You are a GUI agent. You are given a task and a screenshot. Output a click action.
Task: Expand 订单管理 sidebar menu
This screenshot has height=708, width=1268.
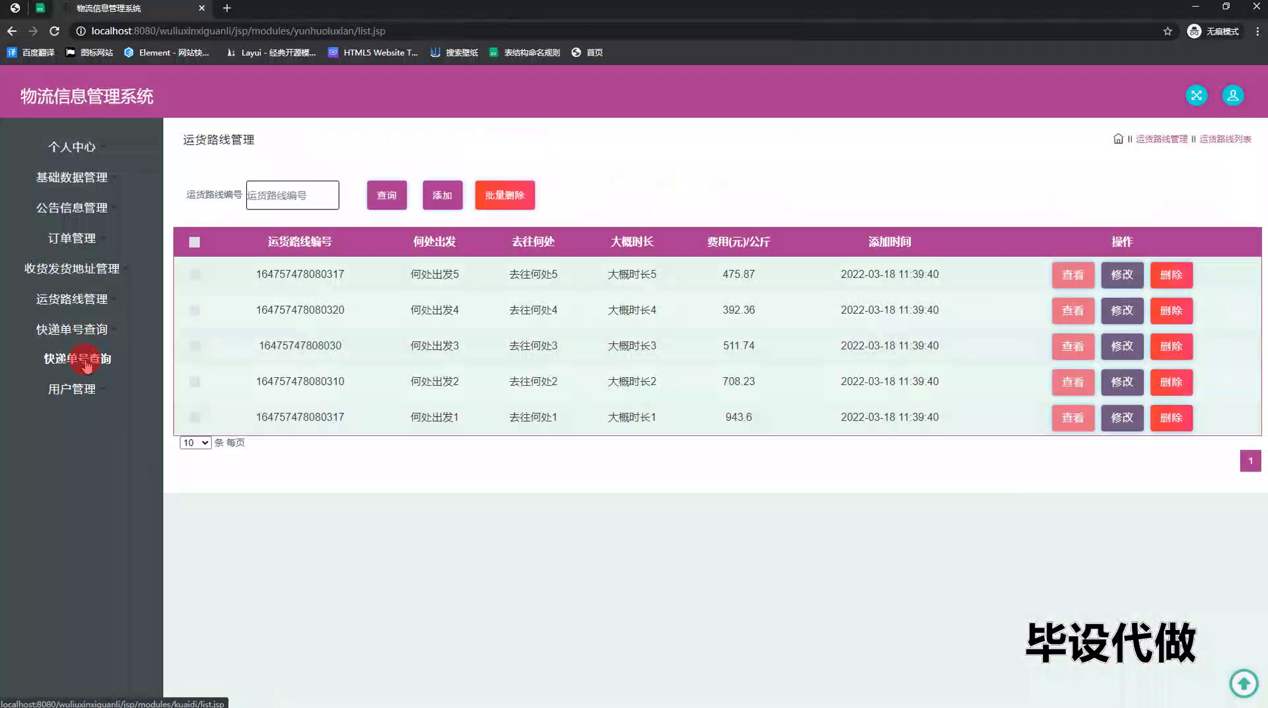pyautogui.click(x=71, y=238)
